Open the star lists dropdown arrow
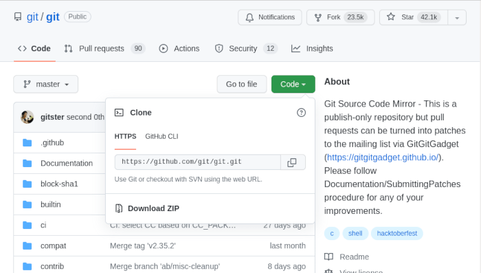Viewport: 481px width, 273px height. pyautogui.click(x=457, y=17)
